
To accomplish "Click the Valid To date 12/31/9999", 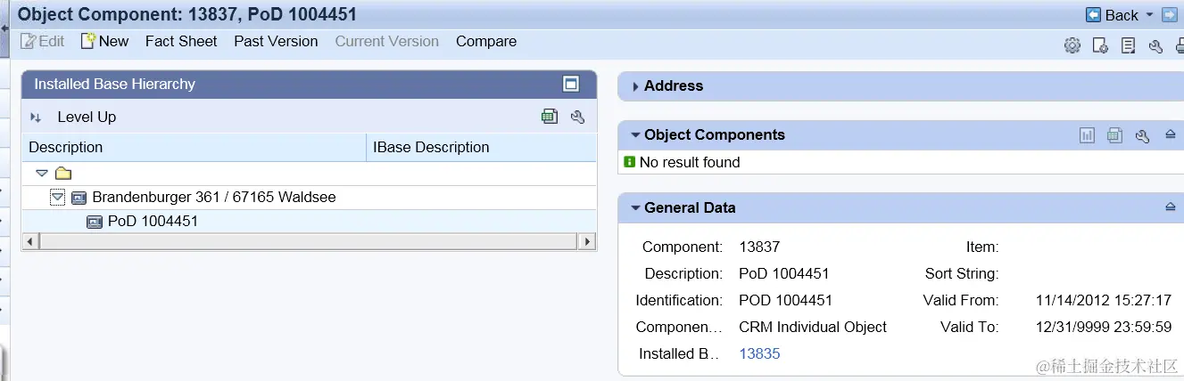I will click(x=1104, y=327).
